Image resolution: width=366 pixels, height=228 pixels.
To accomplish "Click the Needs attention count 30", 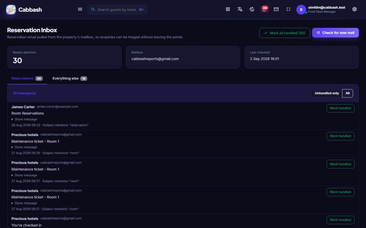I will tap(17, 61).
